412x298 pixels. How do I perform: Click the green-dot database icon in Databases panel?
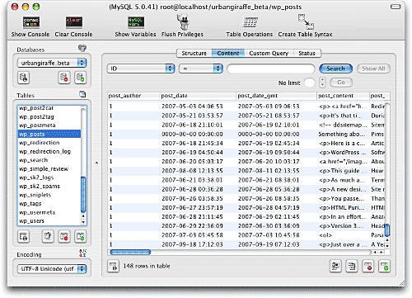81,78
